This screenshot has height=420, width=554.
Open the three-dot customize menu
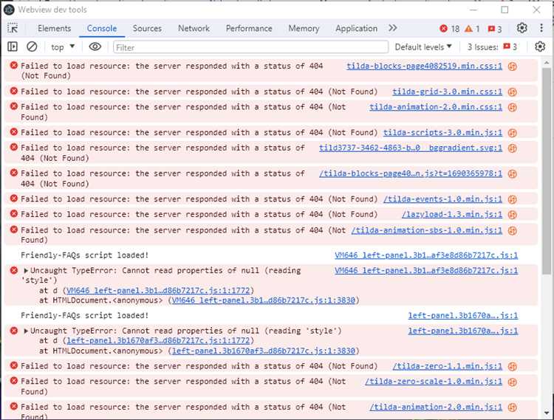tap(541, 28)
